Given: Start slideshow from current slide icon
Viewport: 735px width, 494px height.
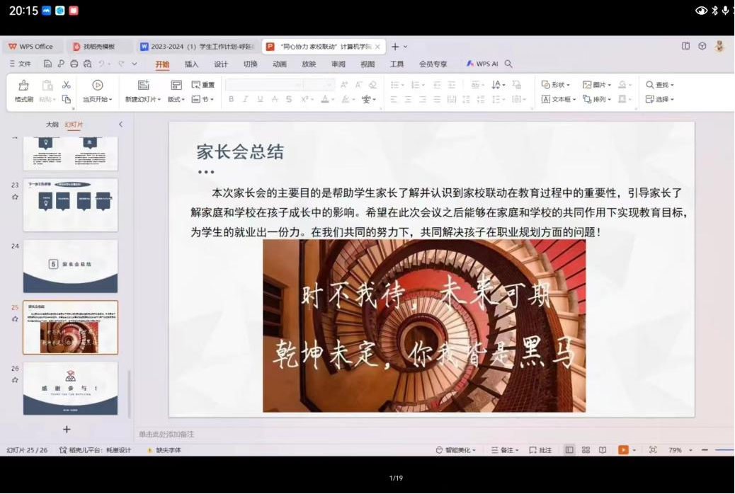Looking at the screenshot, I should (x=98, y=85).
